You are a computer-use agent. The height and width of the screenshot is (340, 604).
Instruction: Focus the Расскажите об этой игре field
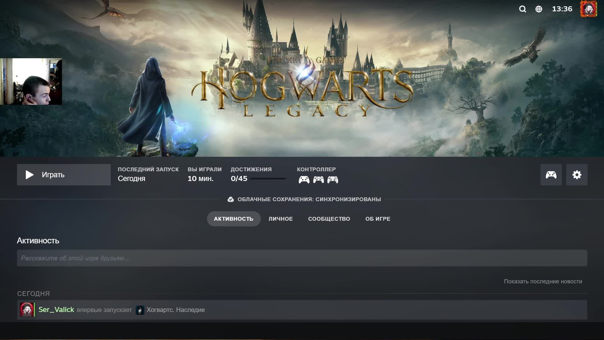302,258
